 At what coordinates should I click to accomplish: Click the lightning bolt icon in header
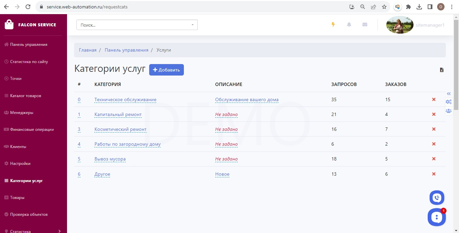pyautogui.click(x=333, y=25)
